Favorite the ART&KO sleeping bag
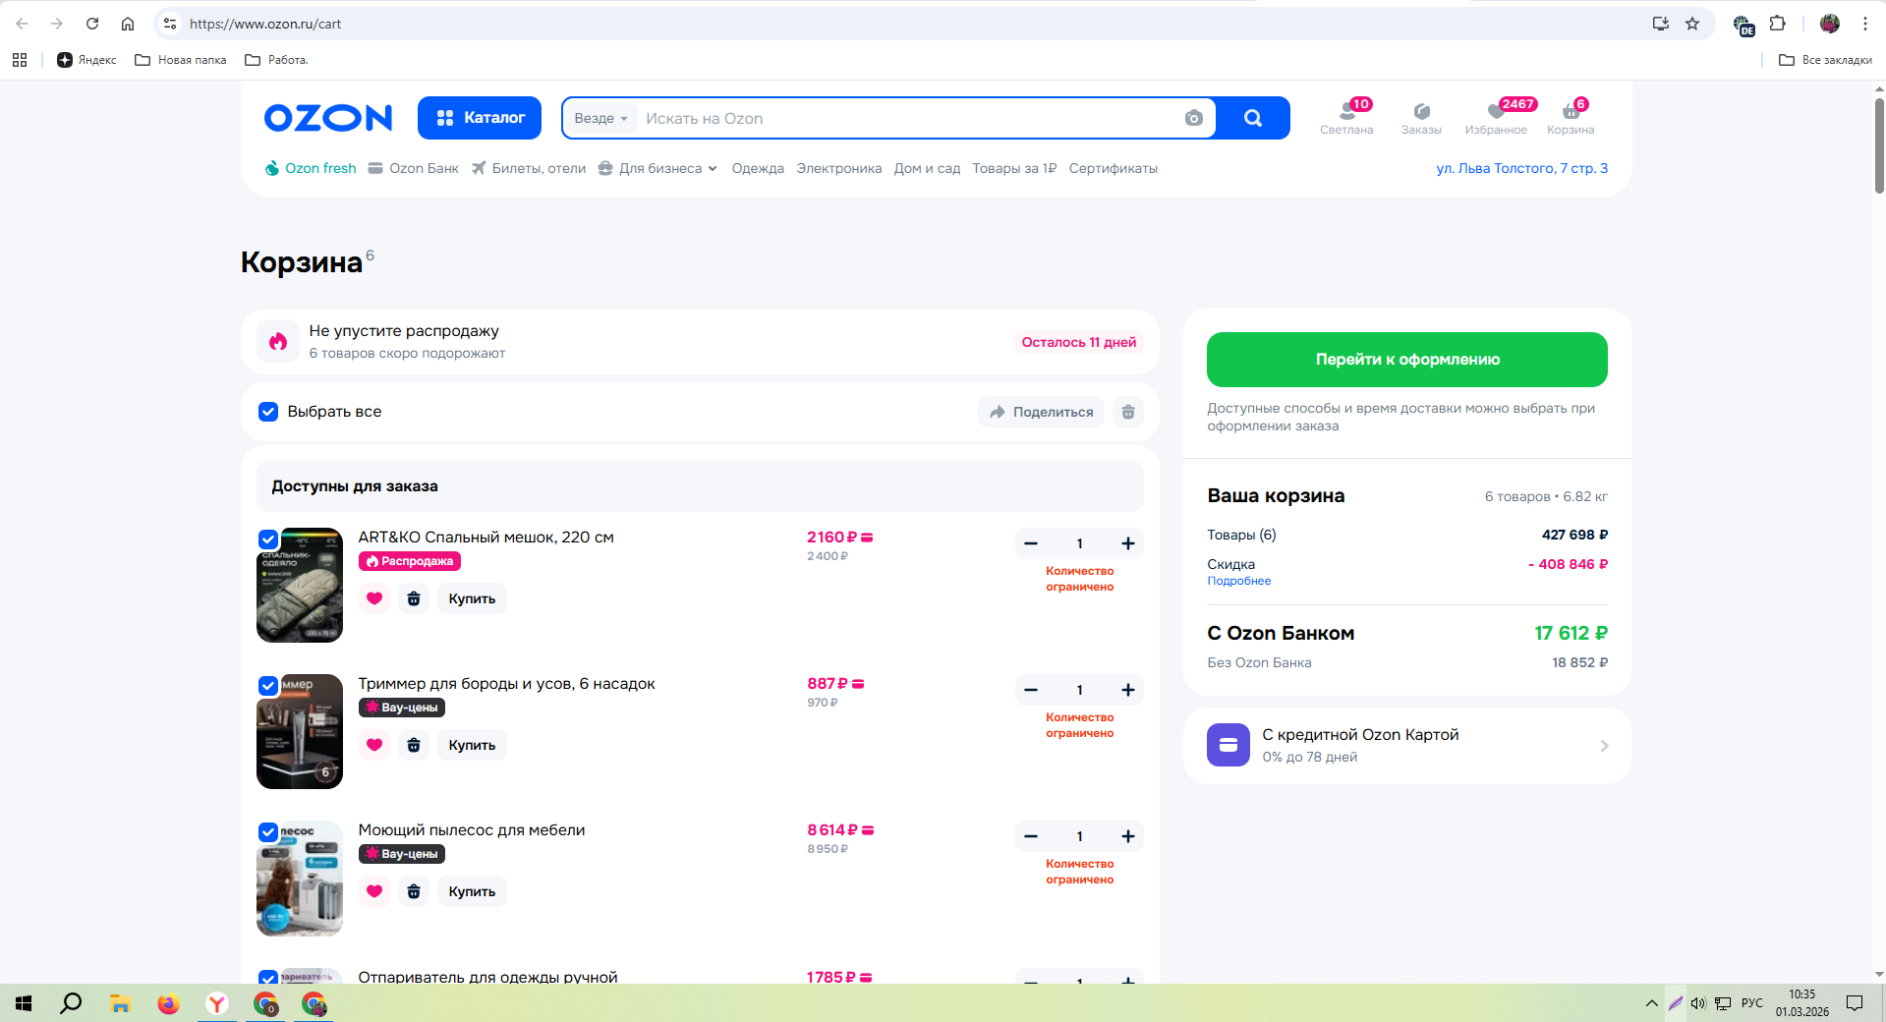This screenshot has width=1886, height=1022. click(374, 598)
